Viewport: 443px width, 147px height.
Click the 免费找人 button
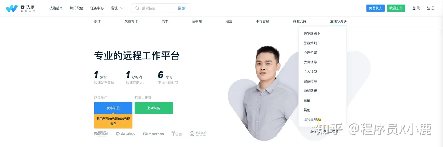(x=375, y=8)
